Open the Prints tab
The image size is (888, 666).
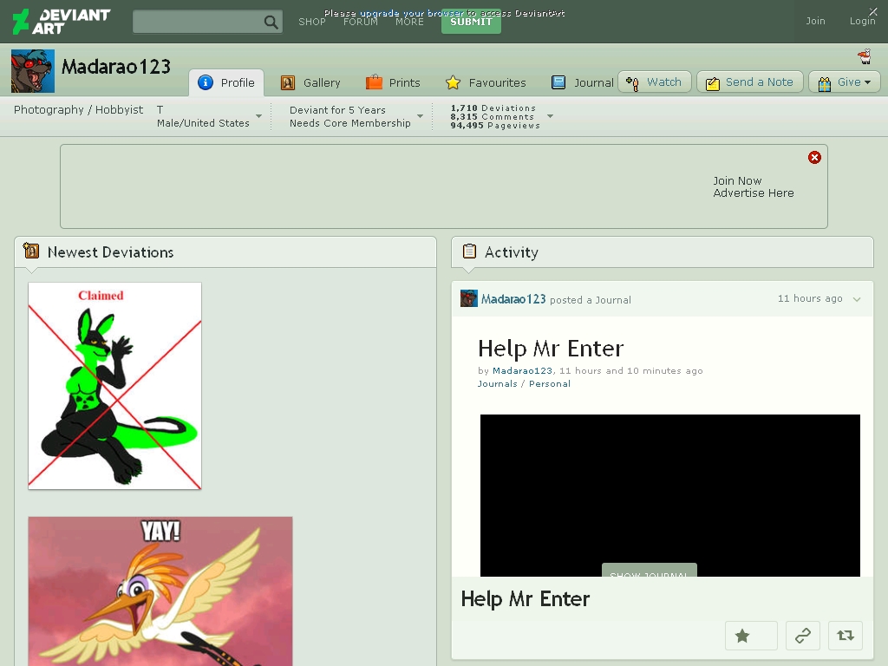pyautogui.click(x=393, y=82)
